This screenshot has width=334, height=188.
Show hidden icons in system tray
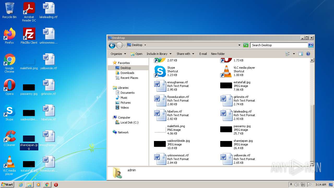pos(291,185)
